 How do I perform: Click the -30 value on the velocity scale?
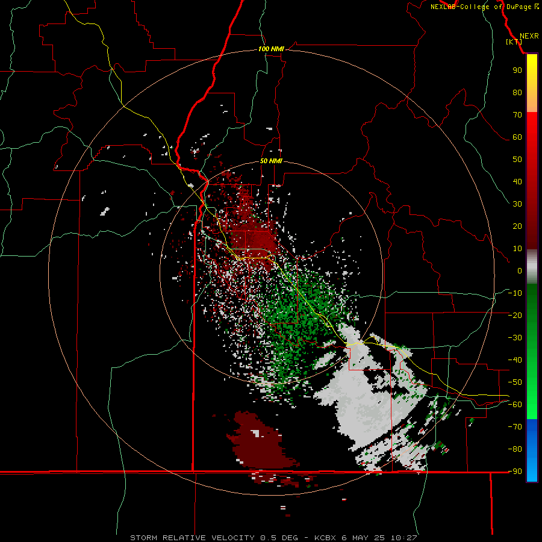pos(515,338)
